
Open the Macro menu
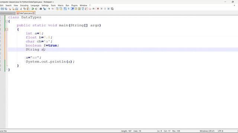click(x=61, y=6)
